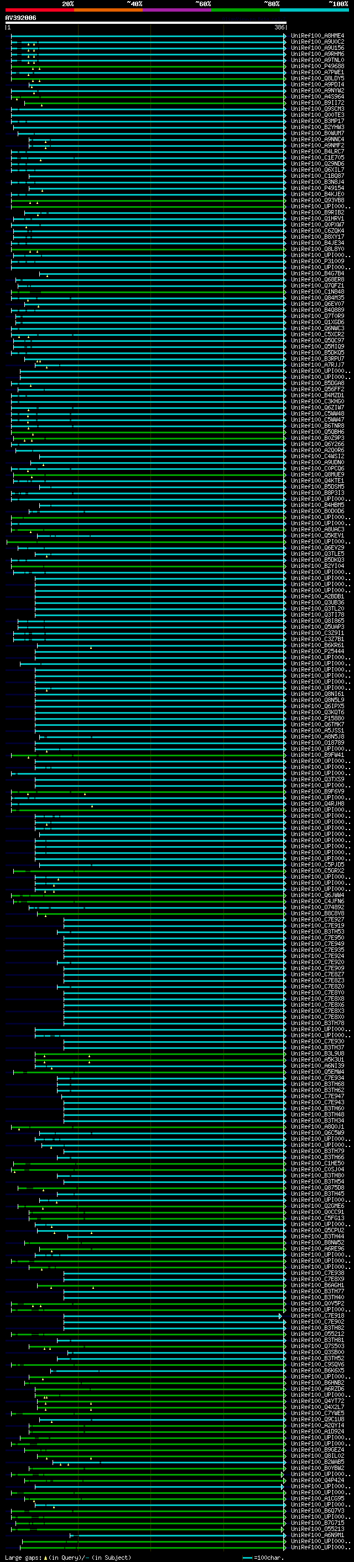Click the white query sequence bar

point(146,22)
